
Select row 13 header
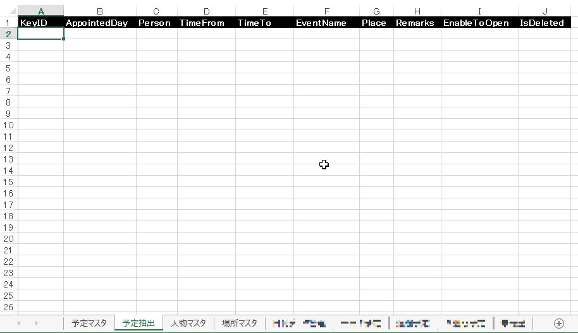point(8,159)
